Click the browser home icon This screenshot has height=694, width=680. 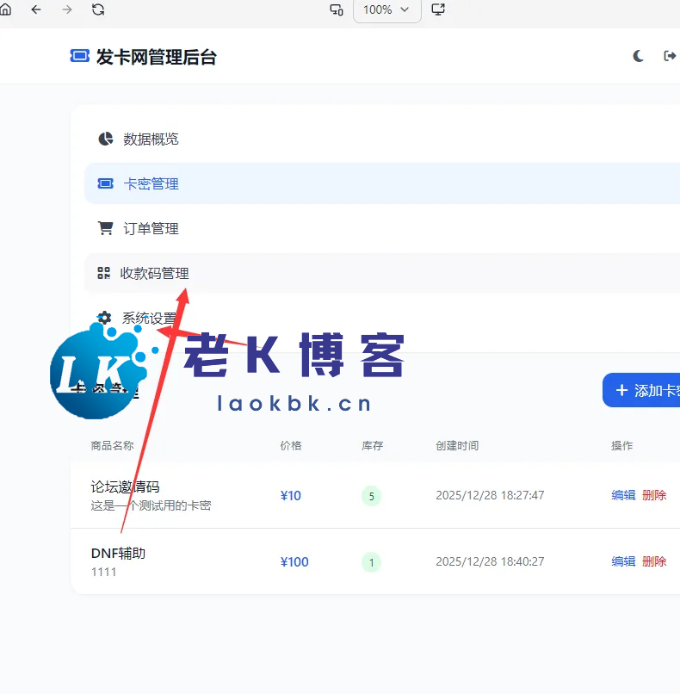click(x=4, y=9)
